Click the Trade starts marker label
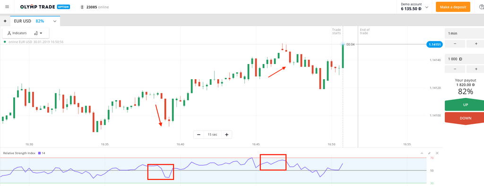 click(x=337, y=32)
